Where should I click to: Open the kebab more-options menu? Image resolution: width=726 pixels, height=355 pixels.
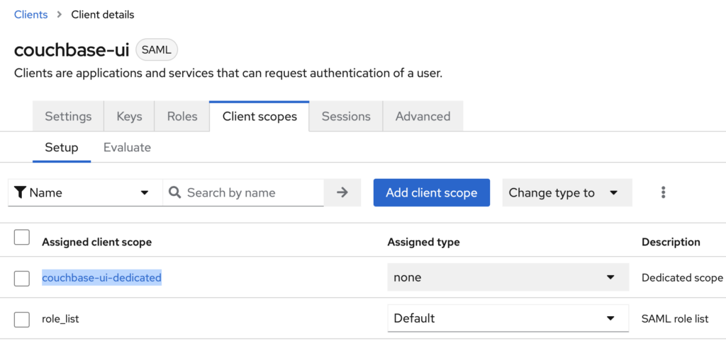pyautogui.click(x=664, y=192)
